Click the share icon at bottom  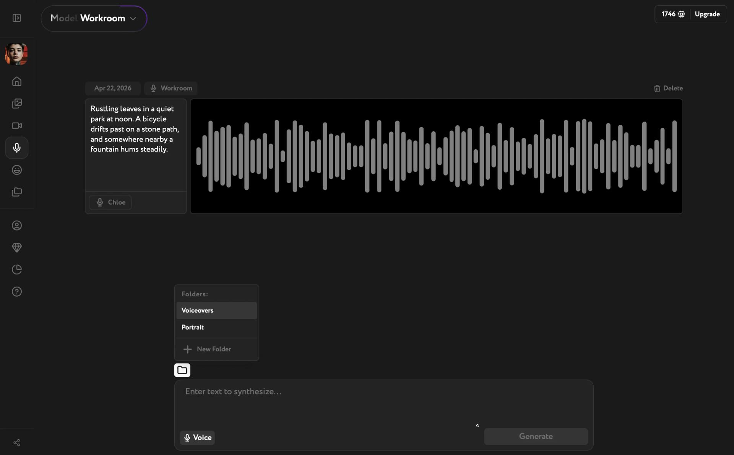(x=16, y=442)
